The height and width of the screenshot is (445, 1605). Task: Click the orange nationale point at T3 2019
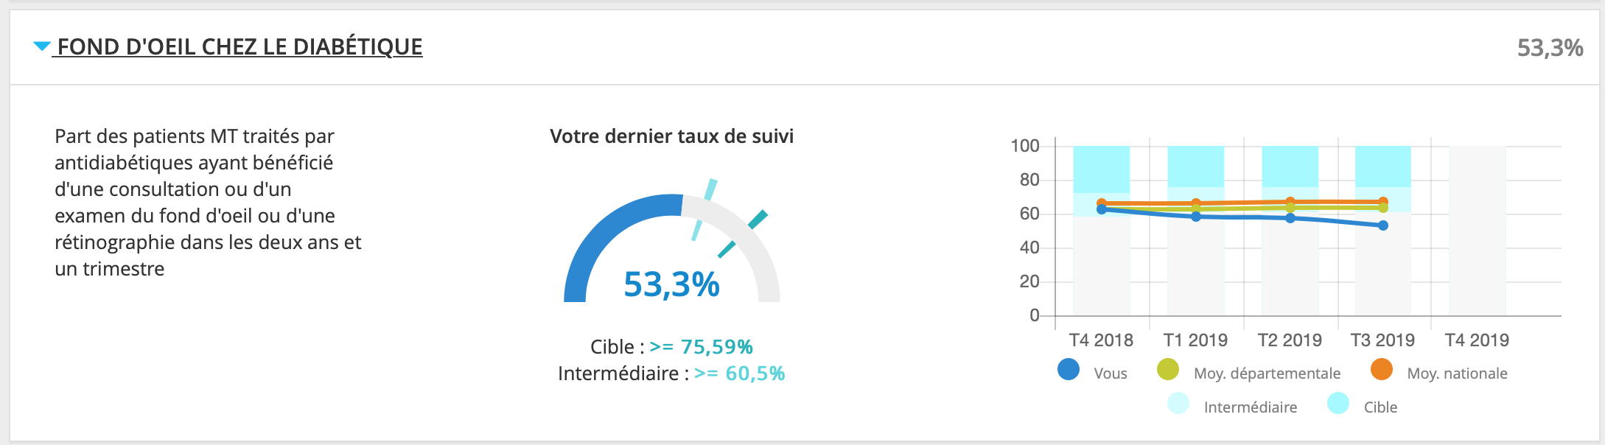point(1383,201)
